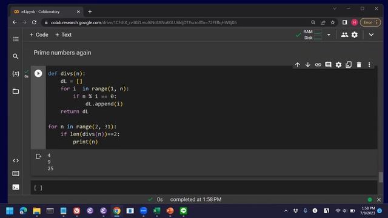
Task: Add a comment to the cell
Action: (328, 65)
